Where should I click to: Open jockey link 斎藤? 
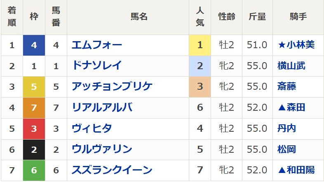point(286,86)
